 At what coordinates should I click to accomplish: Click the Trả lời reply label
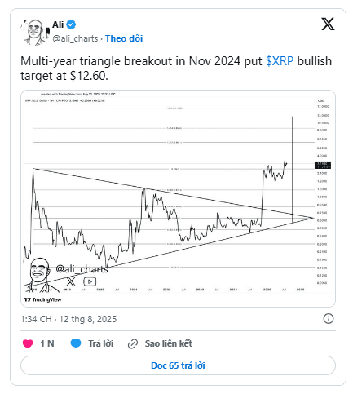coord(101,343)
